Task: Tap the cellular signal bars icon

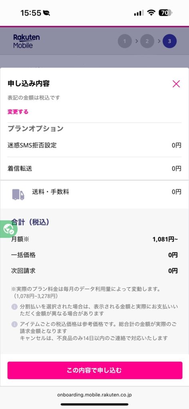Action: (139, 13)
